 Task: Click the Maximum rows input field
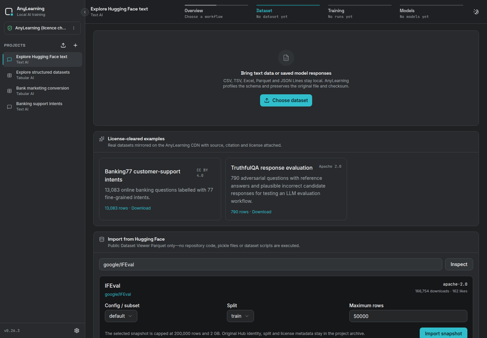[408, 316]
